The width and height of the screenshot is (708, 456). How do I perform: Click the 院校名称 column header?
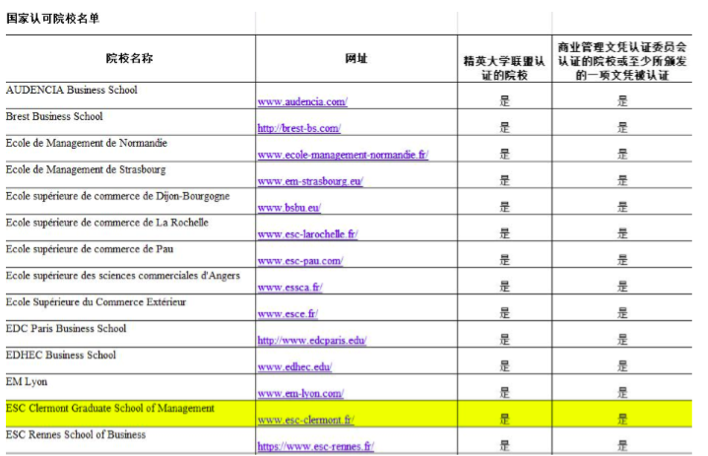130,58
